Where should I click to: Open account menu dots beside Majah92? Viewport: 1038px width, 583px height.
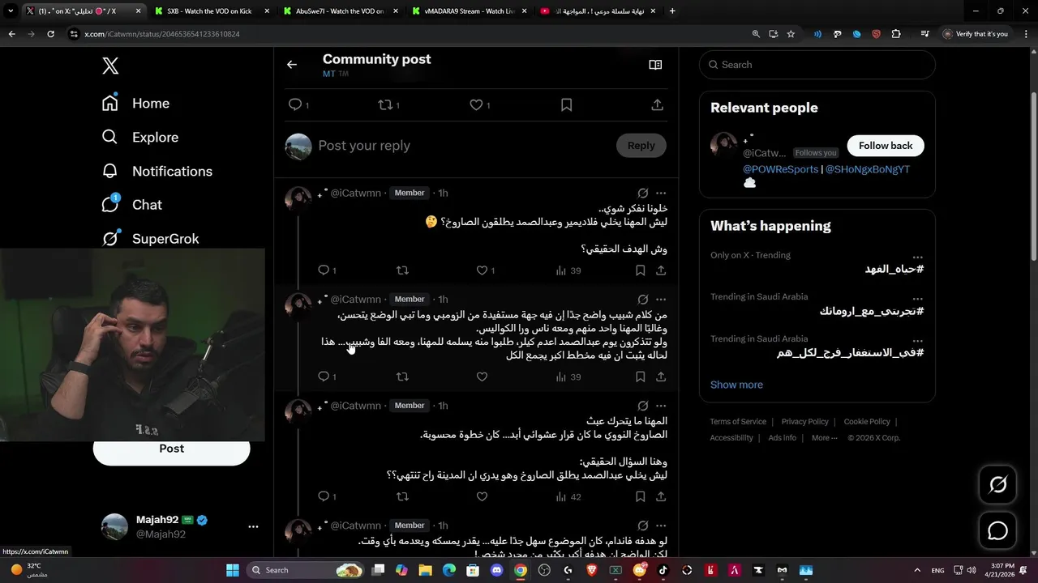[x=253, y=526]
